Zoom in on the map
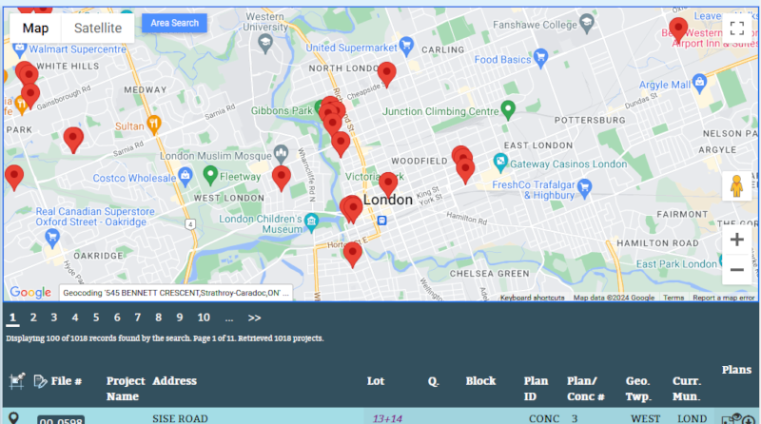761x424 pixels. coord(736,240)
